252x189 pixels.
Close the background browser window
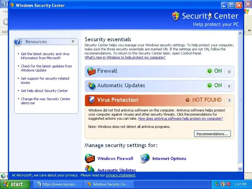248,4
